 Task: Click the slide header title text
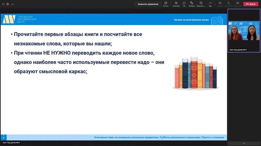191,20
